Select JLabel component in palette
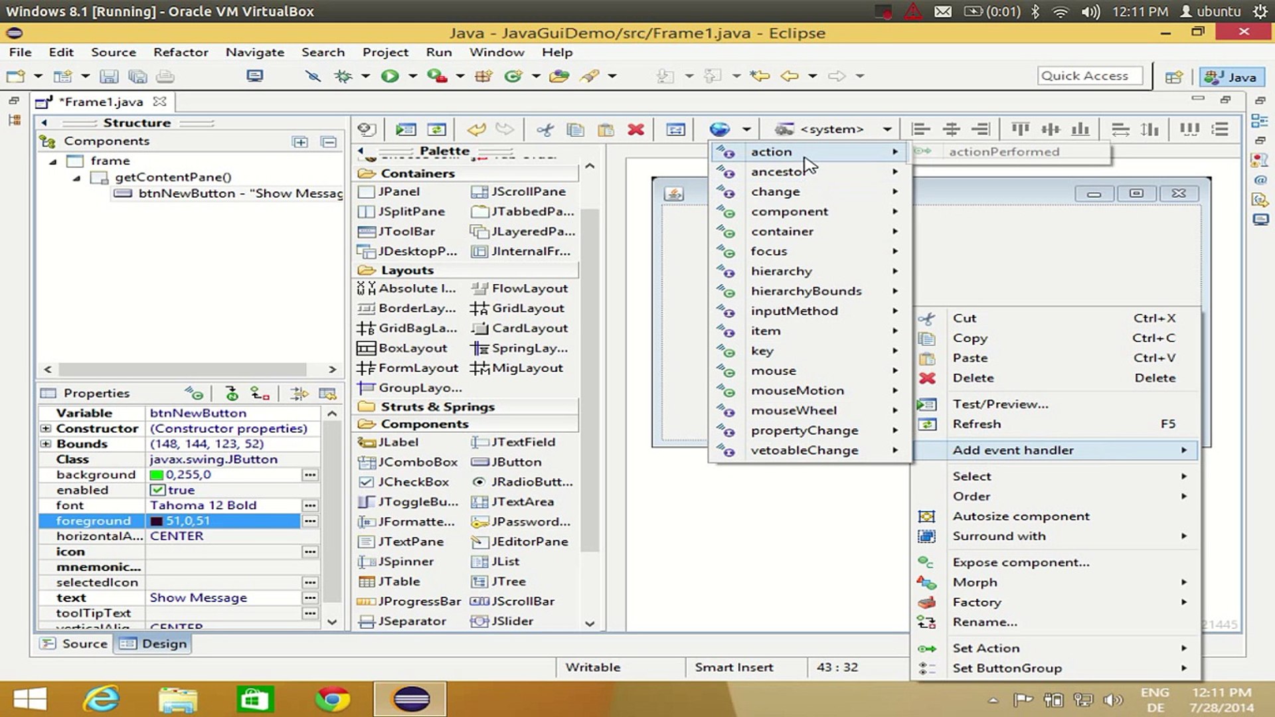The height and width of the screenshot is (717, 1275). point(388,442)
